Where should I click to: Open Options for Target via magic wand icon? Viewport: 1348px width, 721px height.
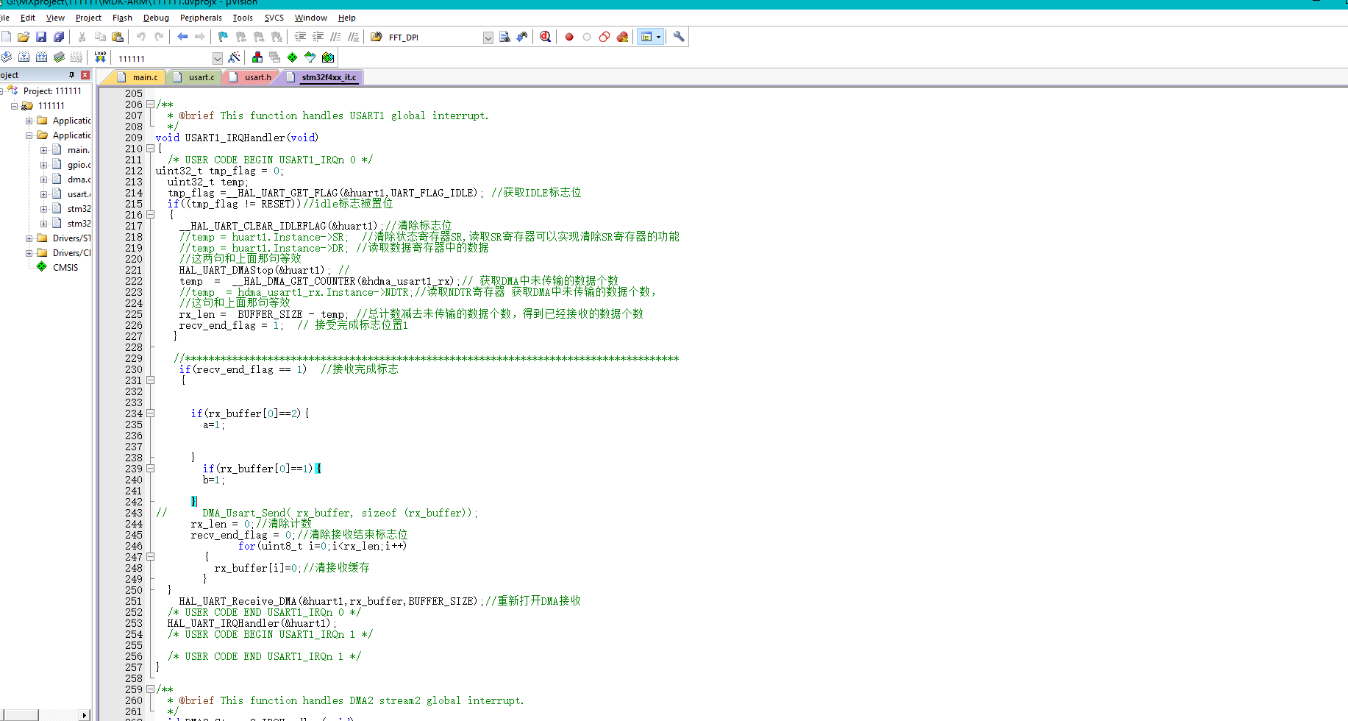pos(234,57)
